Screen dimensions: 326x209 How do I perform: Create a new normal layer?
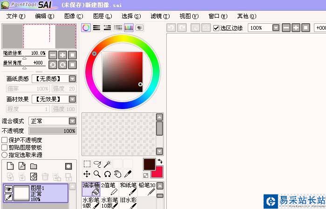(10, 166)
